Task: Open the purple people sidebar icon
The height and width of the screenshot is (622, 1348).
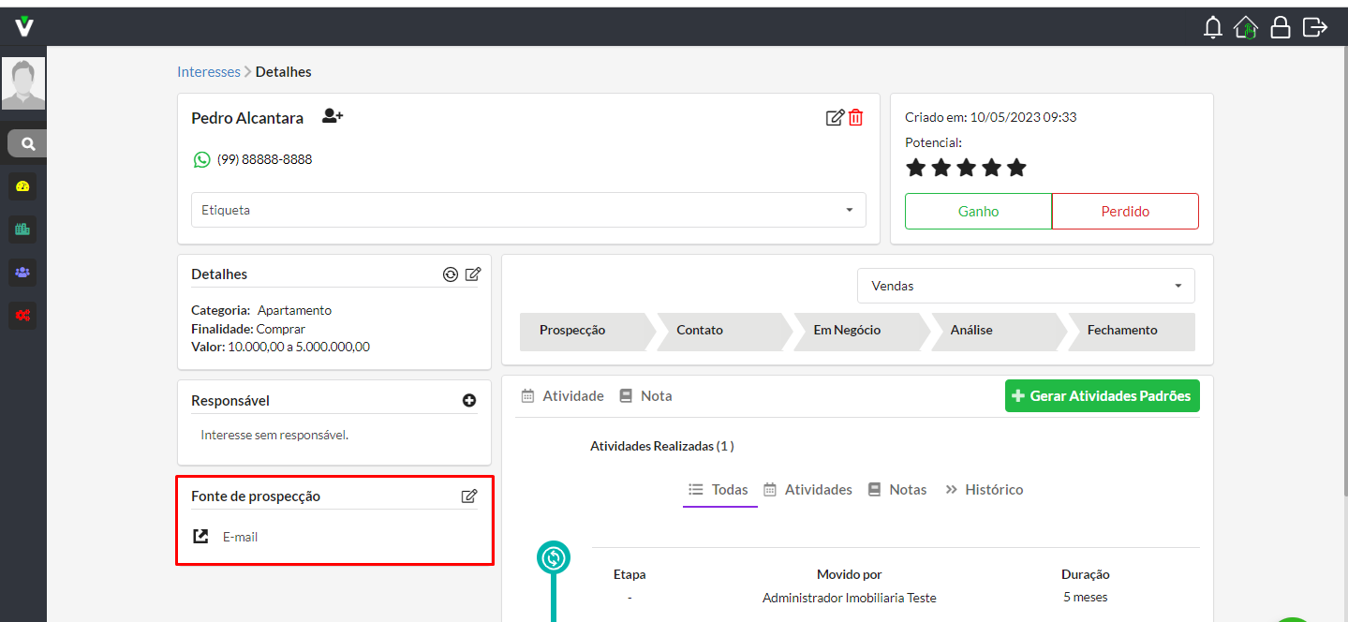Action: (23, 272)
